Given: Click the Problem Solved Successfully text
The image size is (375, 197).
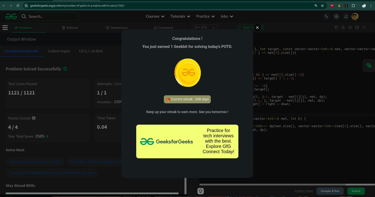Looking at the screenshot, I should 33,69.
